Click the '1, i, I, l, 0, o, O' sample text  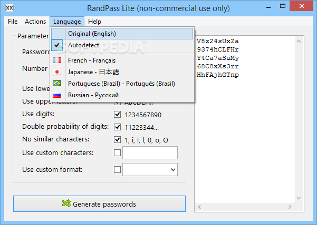147,140
